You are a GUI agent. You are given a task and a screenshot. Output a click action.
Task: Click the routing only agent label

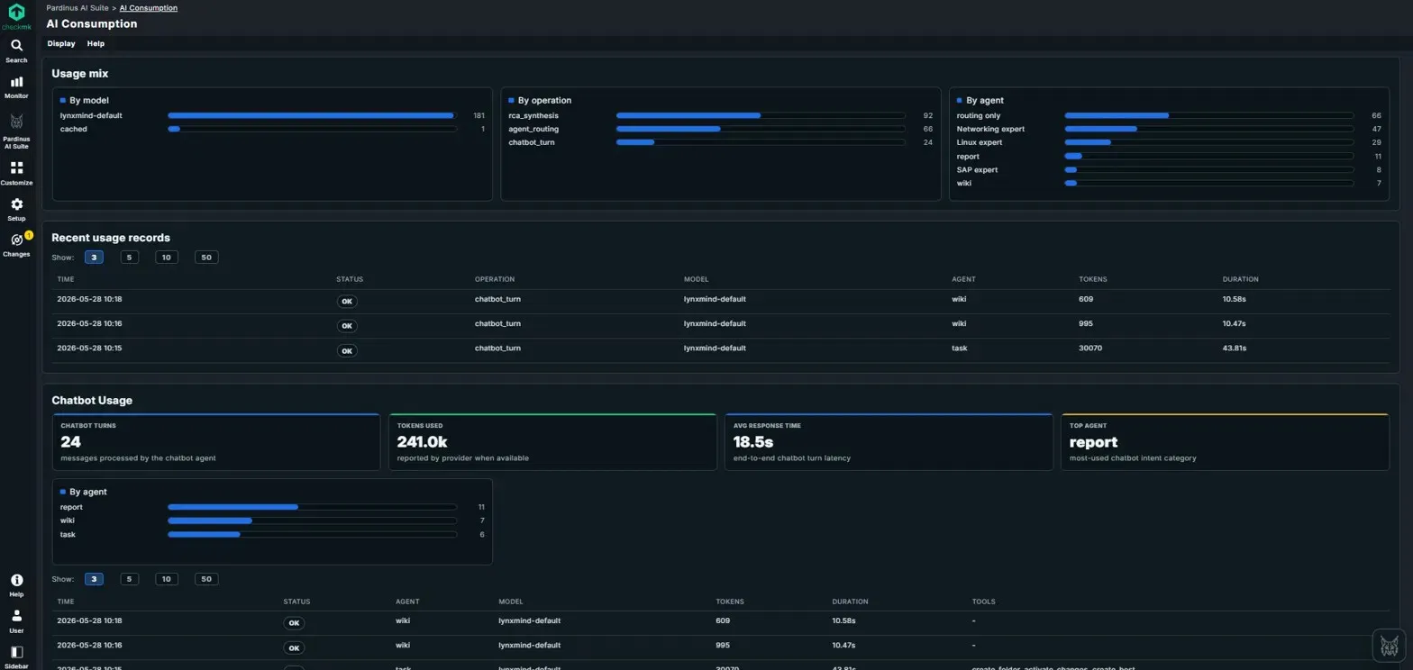[x=979, y=115]
